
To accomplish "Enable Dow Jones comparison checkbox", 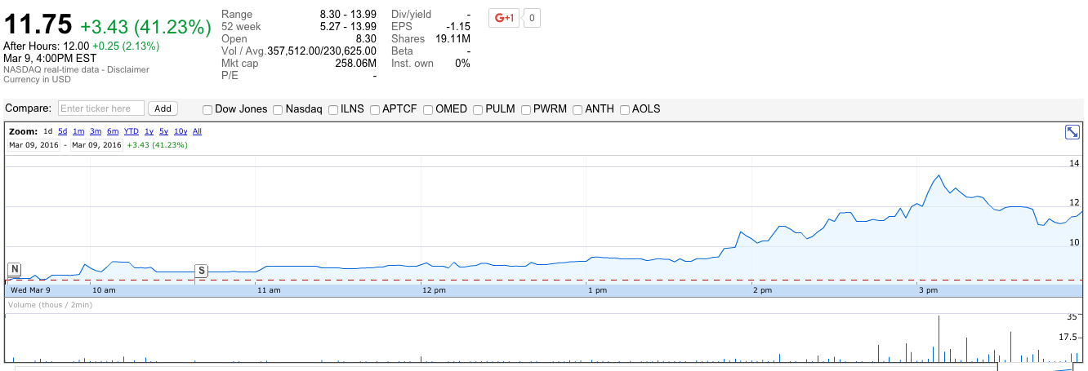I will pos(207,109).
